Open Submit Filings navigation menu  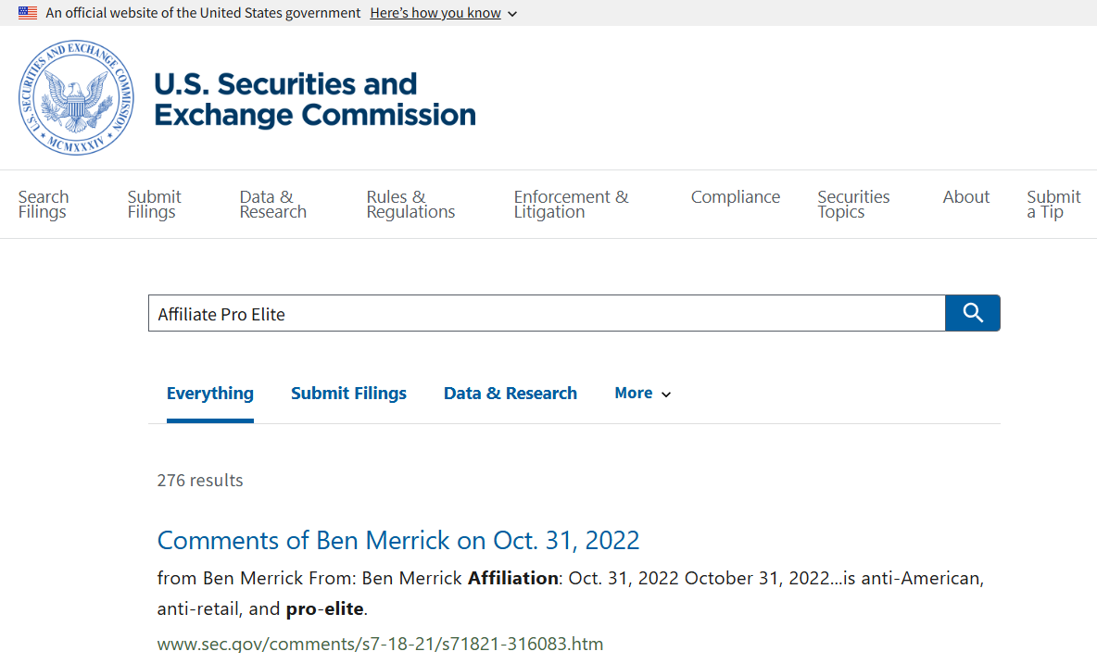point(155,205)
